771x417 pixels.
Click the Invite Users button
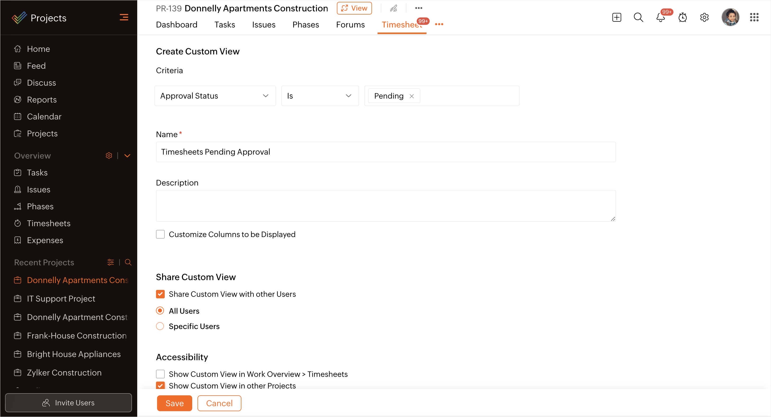[x=68, y=403]
